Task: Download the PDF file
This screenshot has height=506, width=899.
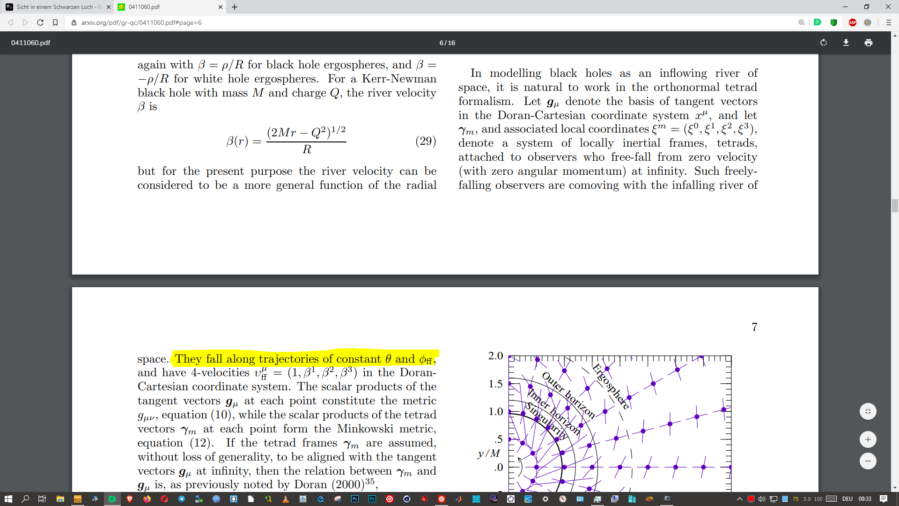Action: [x=846, y=43]
